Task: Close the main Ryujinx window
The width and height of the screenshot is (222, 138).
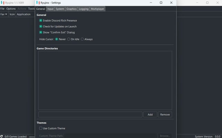Action: 218,3
